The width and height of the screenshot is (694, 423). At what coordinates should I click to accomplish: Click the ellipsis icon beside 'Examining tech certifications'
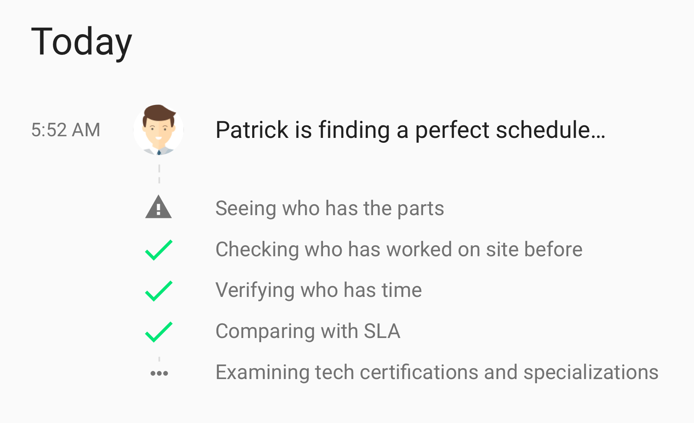click(x=159, y=373)
